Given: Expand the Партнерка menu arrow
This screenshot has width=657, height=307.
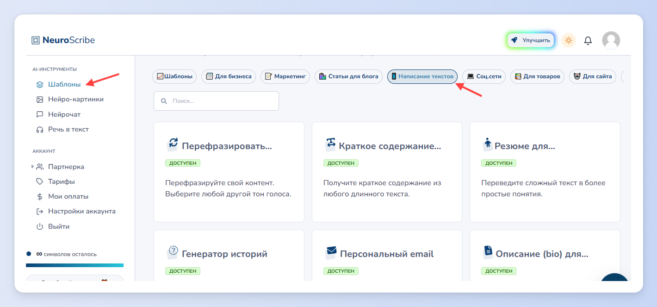Looking at the screenshot, I should [x=32, y=166].
